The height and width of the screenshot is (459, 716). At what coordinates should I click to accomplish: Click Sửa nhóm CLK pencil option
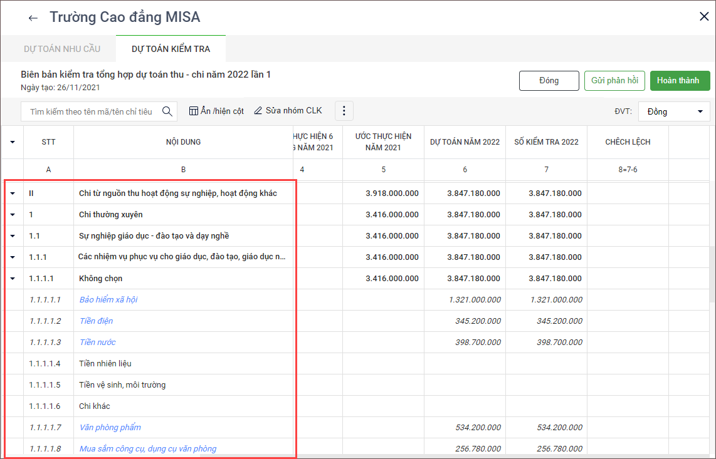point(288,111)
